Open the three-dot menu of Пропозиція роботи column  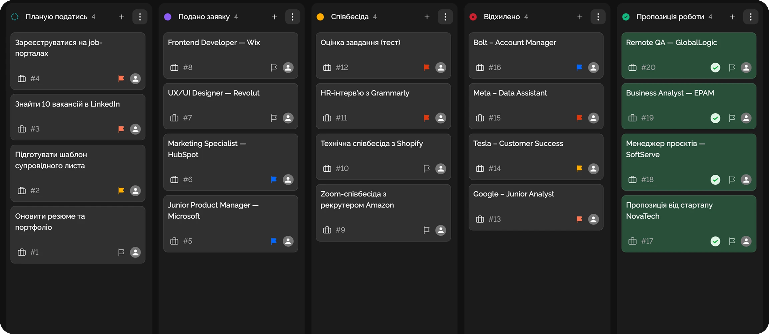(751, 17)
